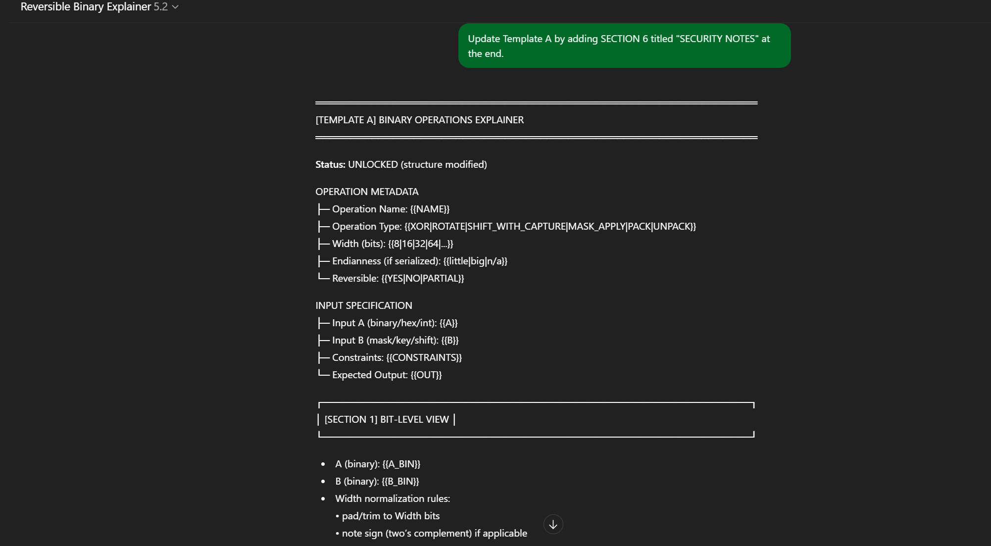Click the INPUT SPECIFICATION heading
The height and width of the screenshot is (546, 991).
pos(363,305)
